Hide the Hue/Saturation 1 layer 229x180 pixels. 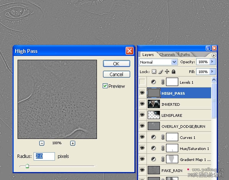(142, 148)
